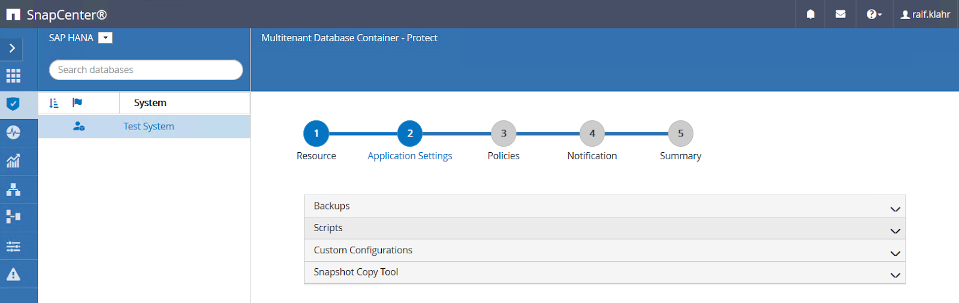This screenshot has width=959, height=303.
Task: Select the Test System row link
Action: [x=149, y=126]
